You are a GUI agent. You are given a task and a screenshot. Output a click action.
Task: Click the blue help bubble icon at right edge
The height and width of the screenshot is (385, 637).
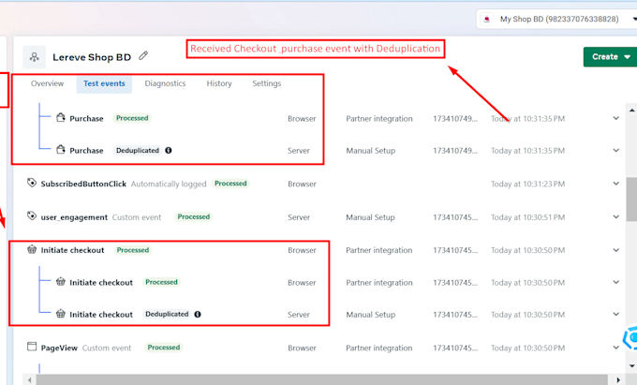pyautogui.click(x=631, y=337)
